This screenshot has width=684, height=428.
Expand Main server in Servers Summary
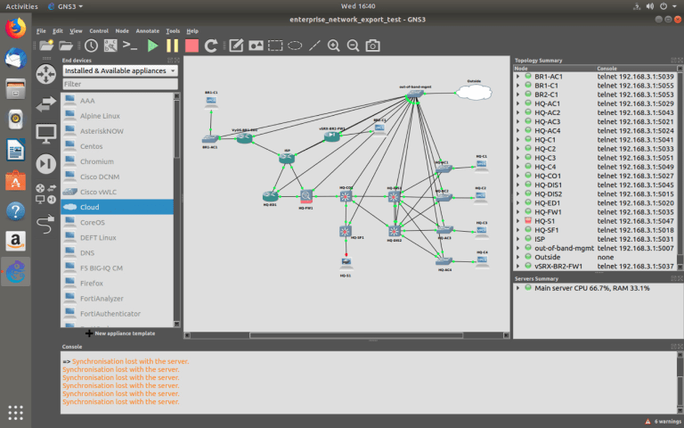point(517,288)
